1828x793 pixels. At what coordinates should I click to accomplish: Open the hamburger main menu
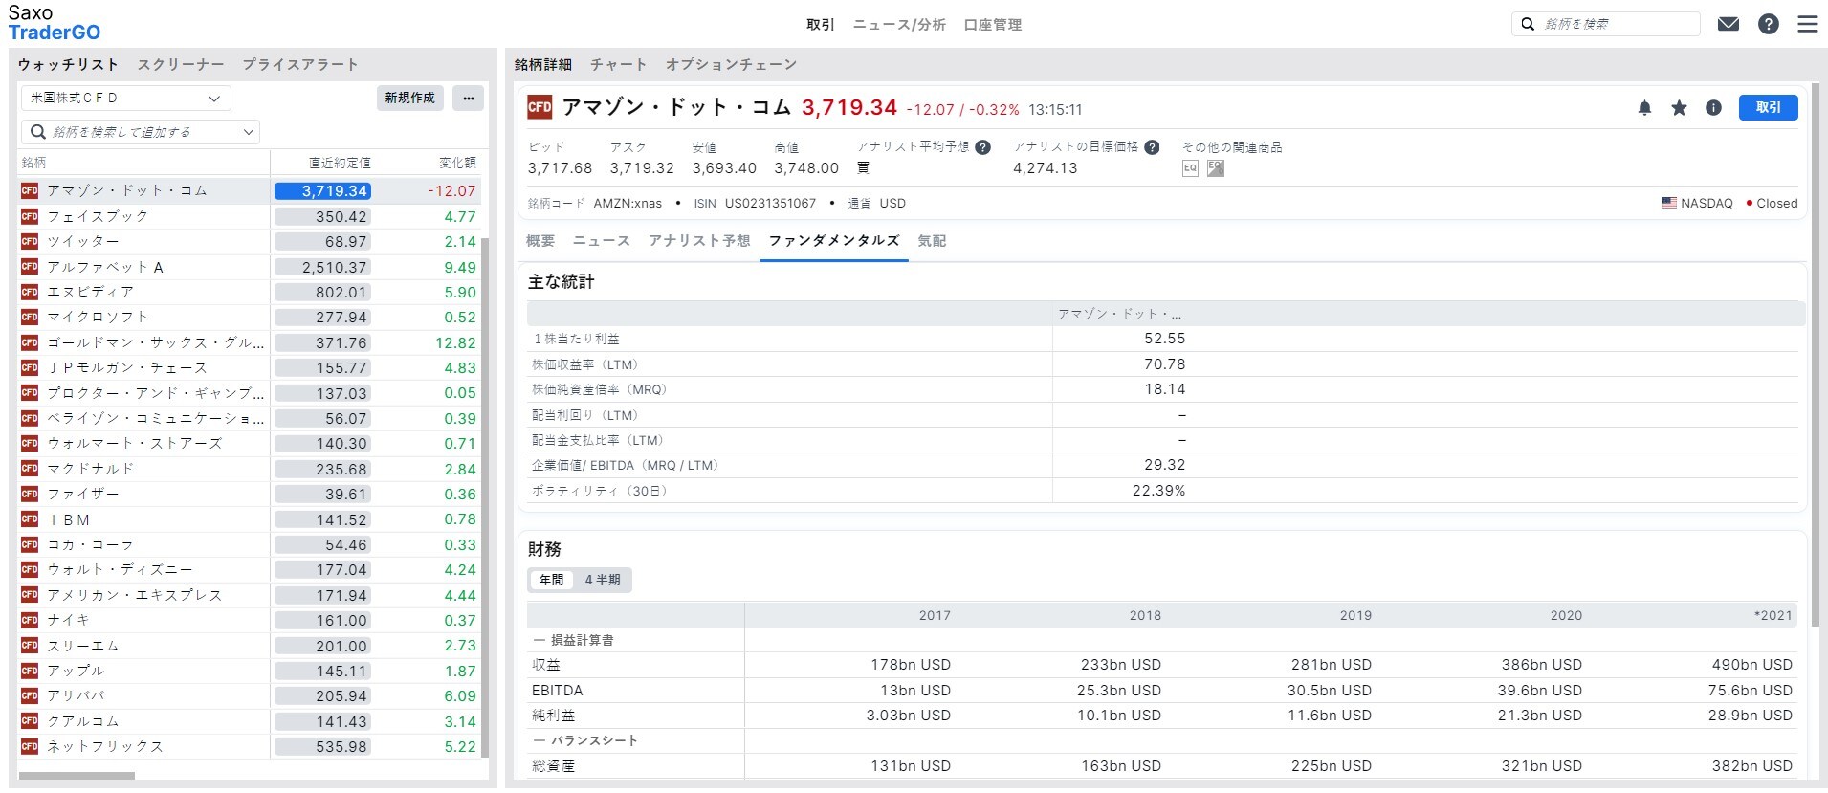1807,24
